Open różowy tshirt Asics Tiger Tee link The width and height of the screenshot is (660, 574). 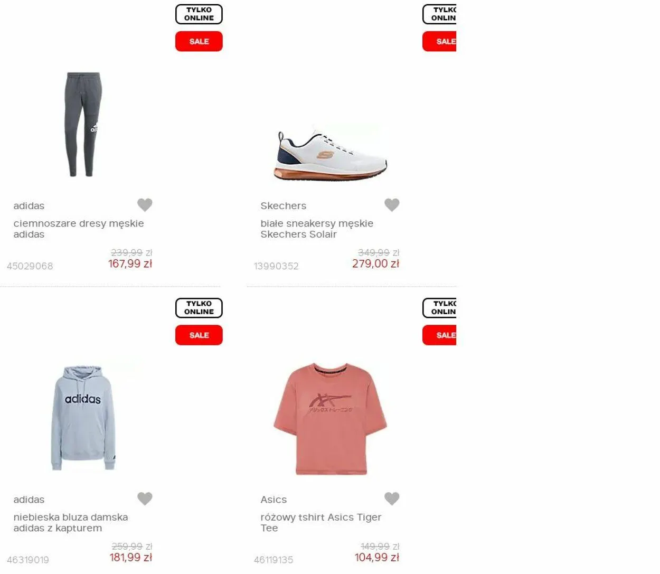(321, 522)
